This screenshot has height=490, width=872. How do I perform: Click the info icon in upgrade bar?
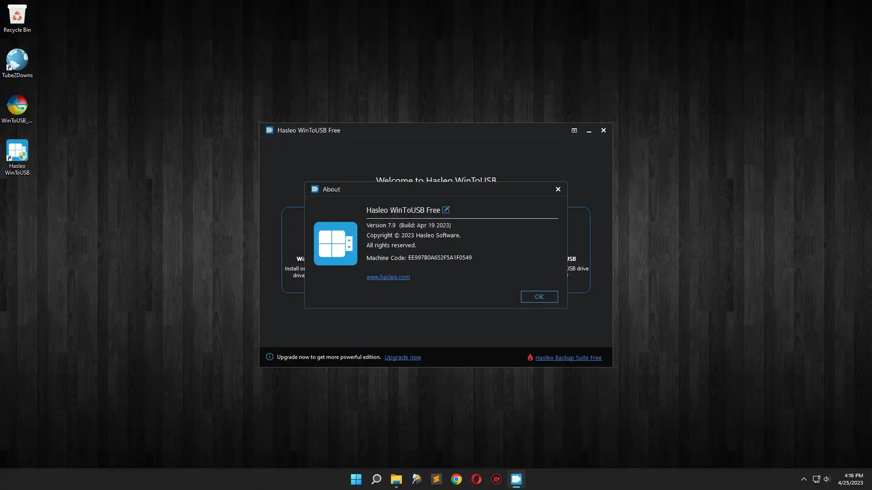click(x=269, y=357)
